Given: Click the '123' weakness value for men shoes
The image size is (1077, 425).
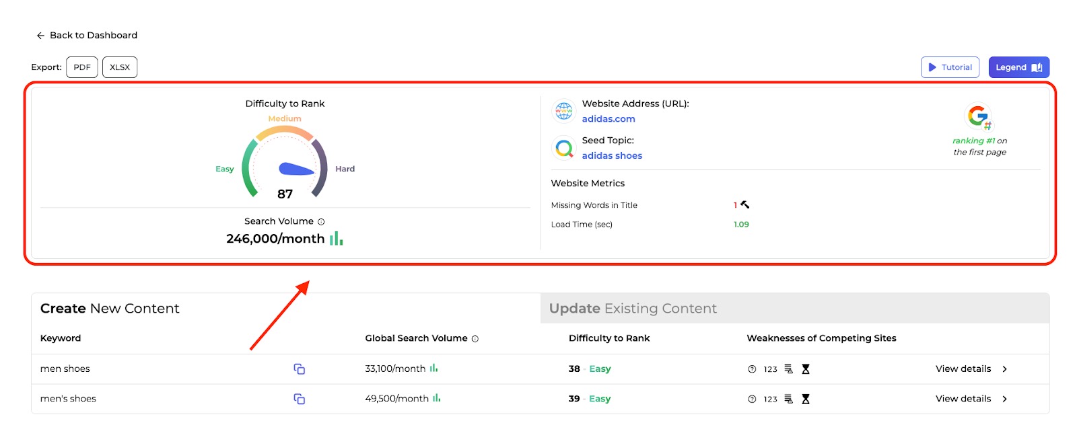Looking at the screenshot, I should [771, 370].
